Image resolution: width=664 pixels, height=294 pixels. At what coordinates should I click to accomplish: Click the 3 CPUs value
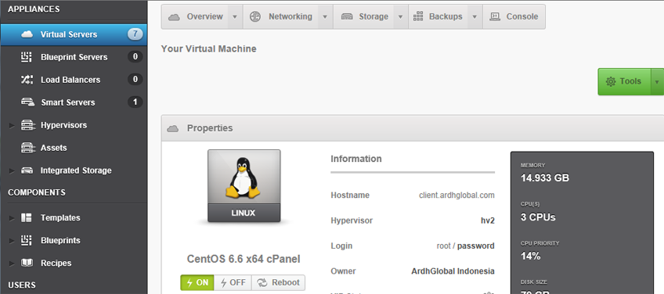pos(538,217)
